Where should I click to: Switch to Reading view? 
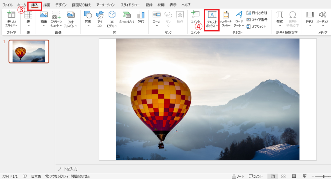(x=294, y=176)
